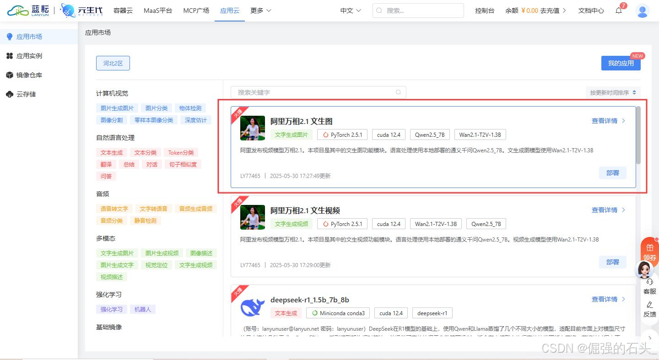View details of 阿里万相2.1 文生视频

click(x=608, y=210)
